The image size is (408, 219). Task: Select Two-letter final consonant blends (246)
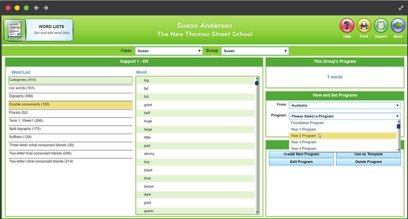(x=70, y=153)
